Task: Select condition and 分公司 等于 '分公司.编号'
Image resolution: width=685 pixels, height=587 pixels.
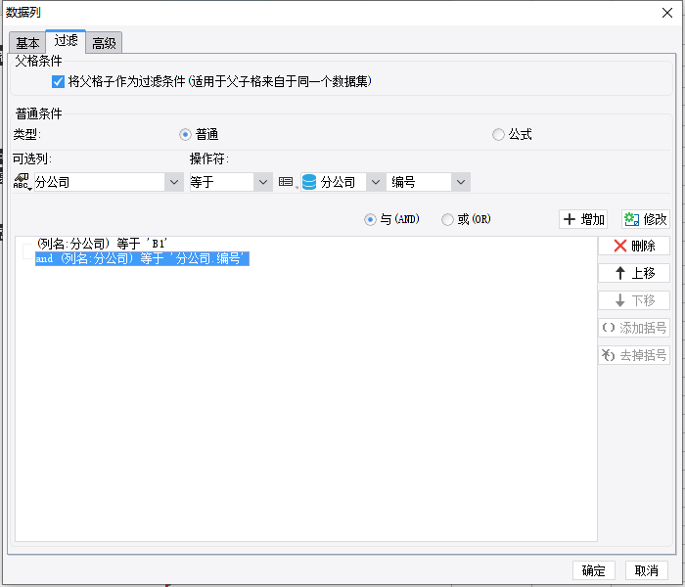Action: (x=143, y=258)
